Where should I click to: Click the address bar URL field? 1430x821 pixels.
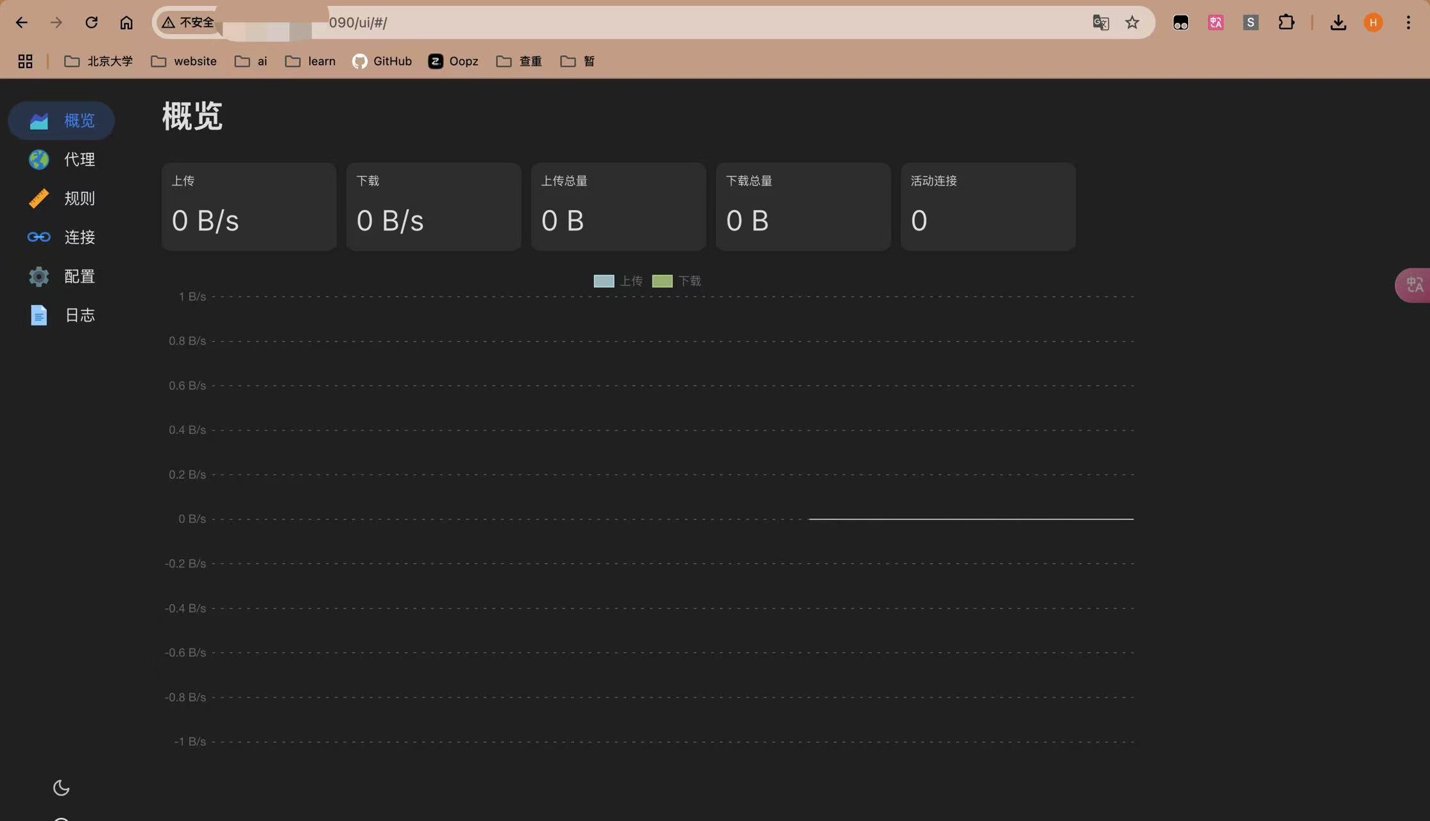click(577, 22)
